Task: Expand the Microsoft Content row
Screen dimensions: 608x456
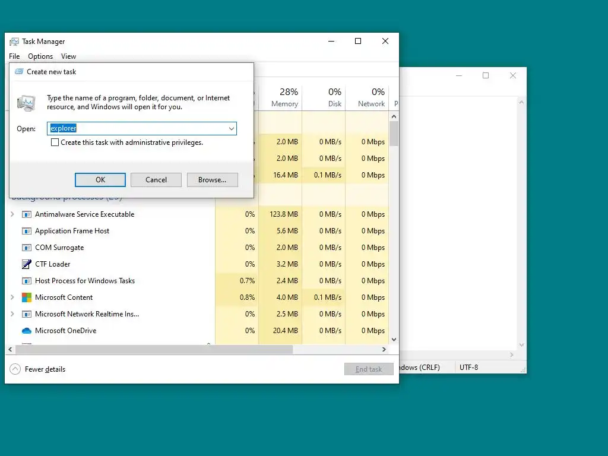Action: (x=12, y=297)
